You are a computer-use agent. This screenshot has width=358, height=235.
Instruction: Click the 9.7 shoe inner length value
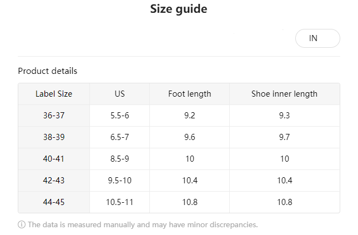[x=284, y=137]
